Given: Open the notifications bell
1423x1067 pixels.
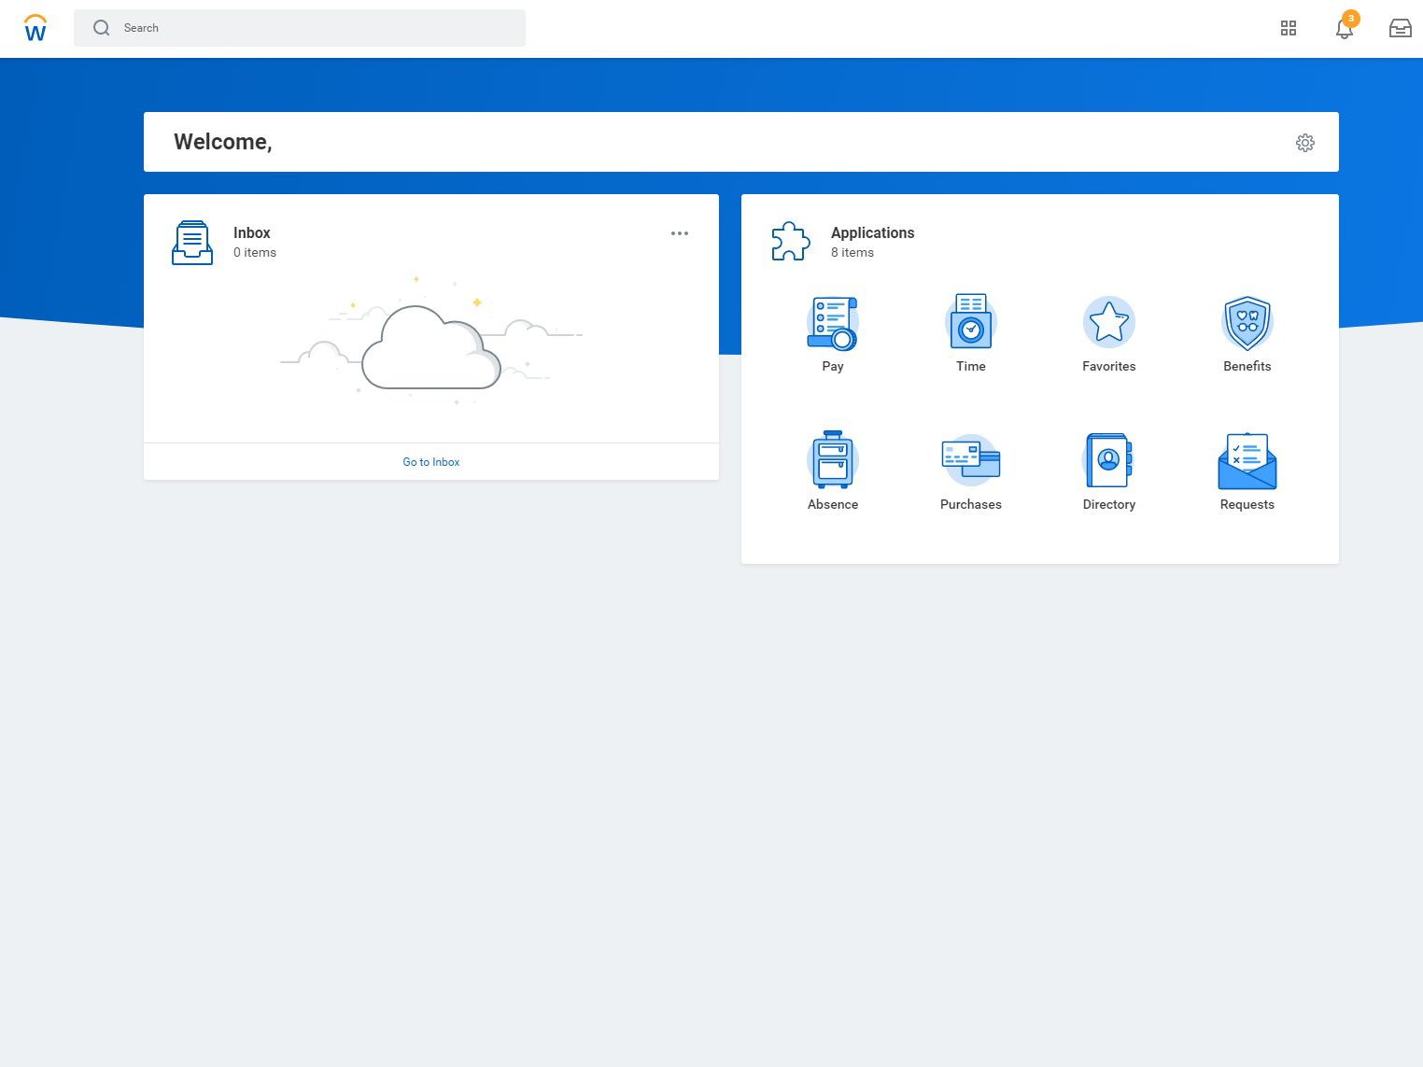Looking at the screenshot, I should point(1344,29).
